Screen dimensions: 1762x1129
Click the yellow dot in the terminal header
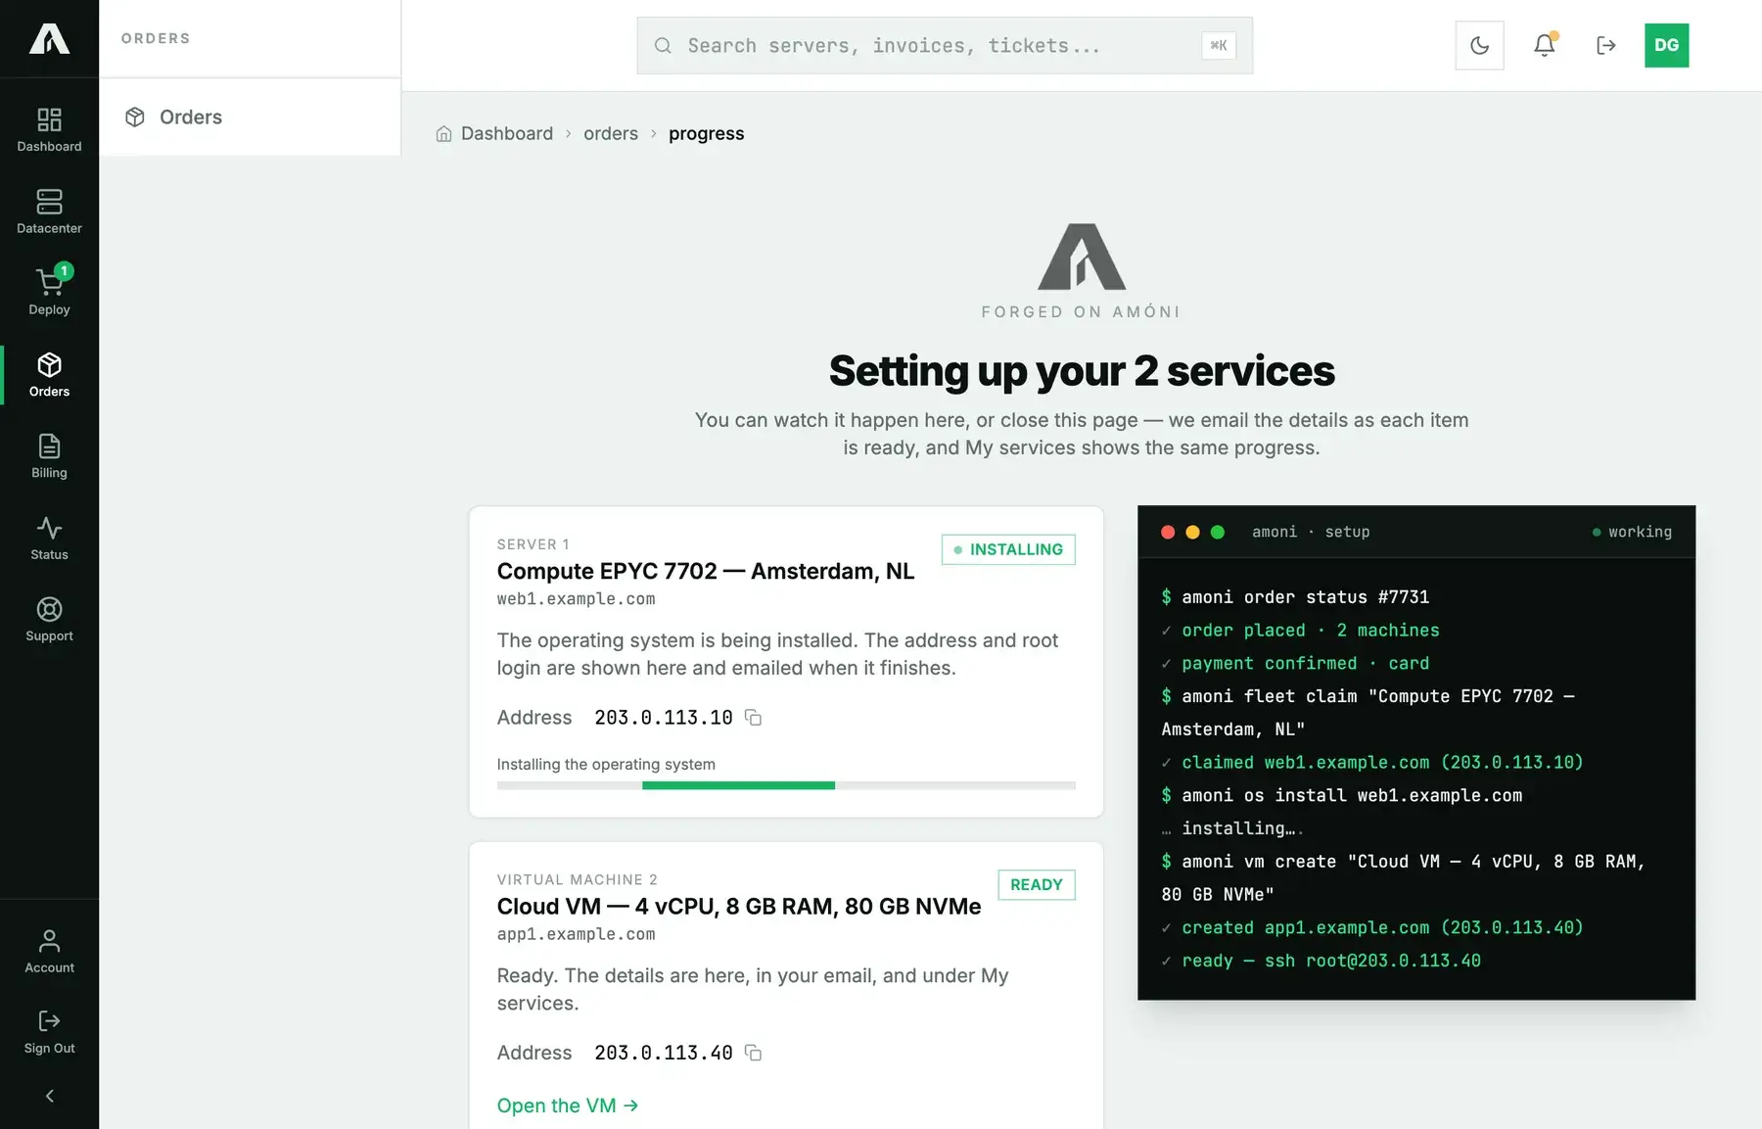click(1192, 532)
